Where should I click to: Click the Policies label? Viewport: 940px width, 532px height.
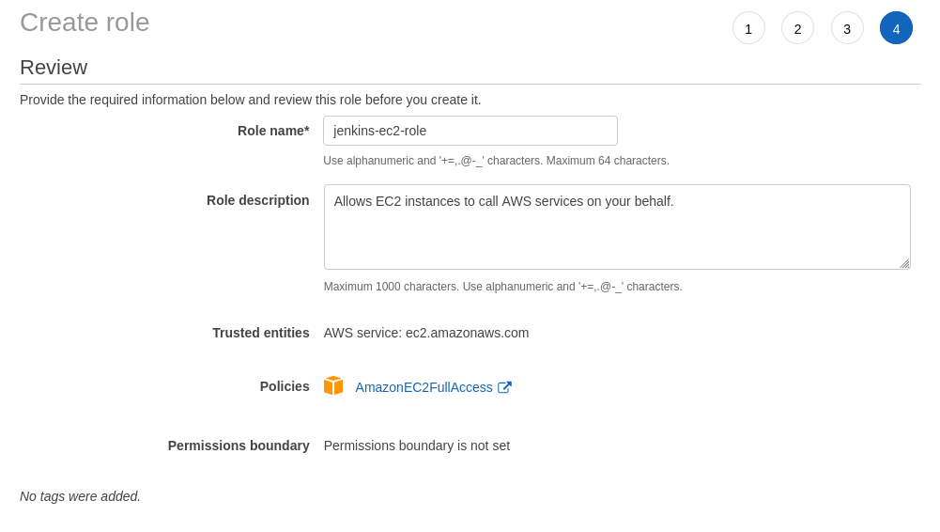click(x=284, y=386)
